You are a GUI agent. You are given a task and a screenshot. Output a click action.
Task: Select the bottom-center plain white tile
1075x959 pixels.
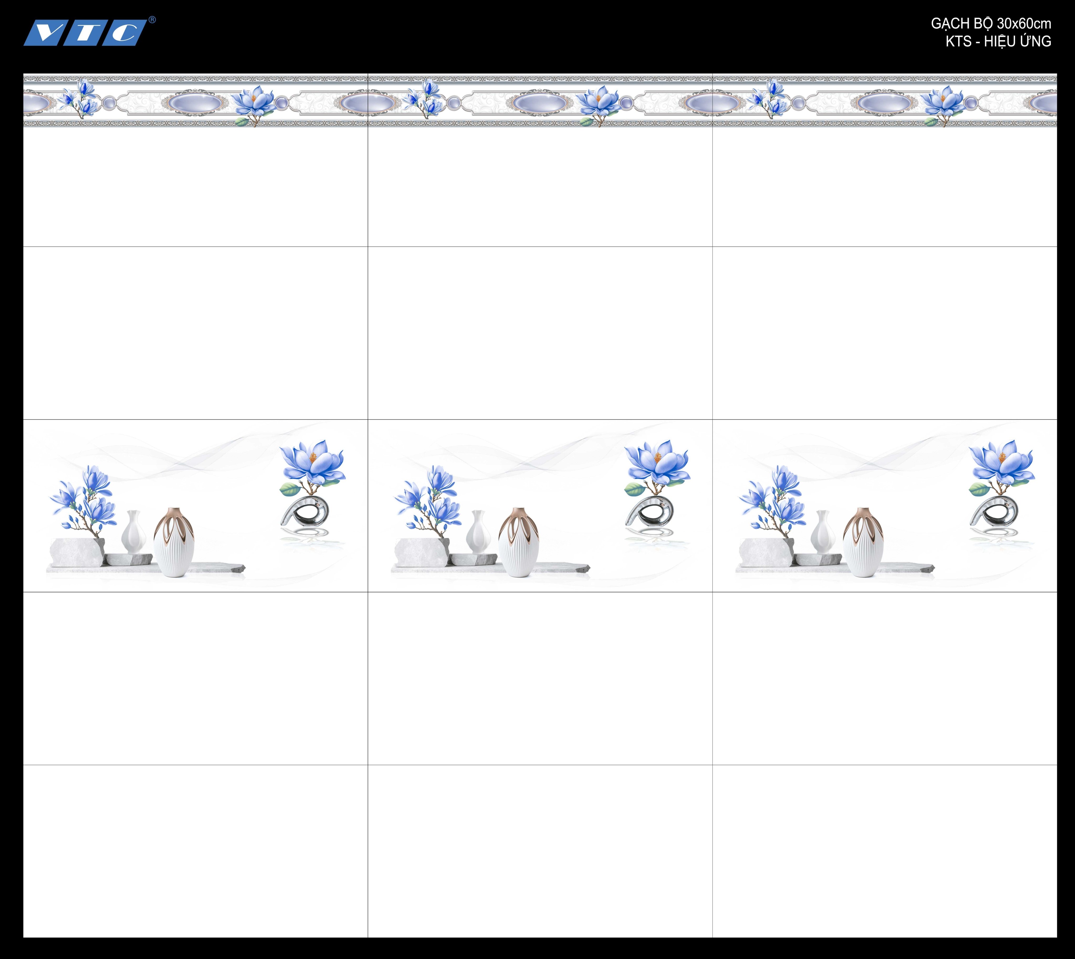click(x=540, y=851)
